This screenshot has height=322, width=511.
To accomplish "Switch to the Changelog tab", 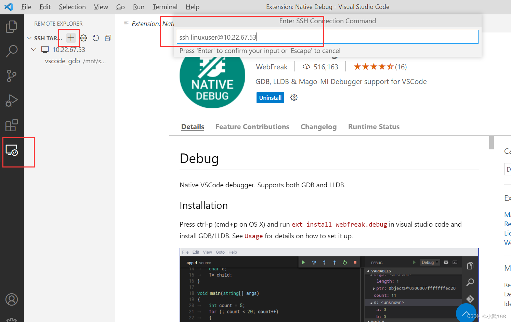I will tap(318, 126).
